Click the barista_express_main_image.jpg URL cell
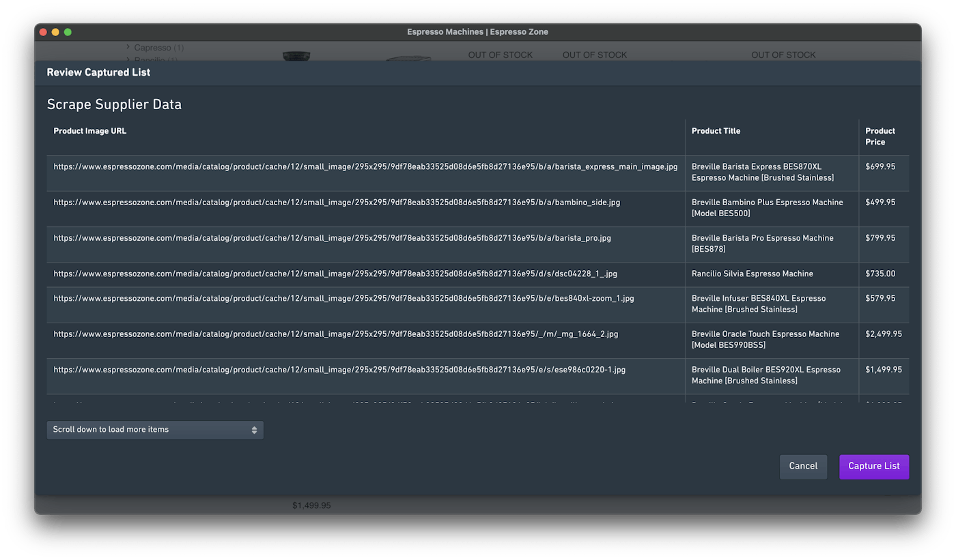 [366, 173]
